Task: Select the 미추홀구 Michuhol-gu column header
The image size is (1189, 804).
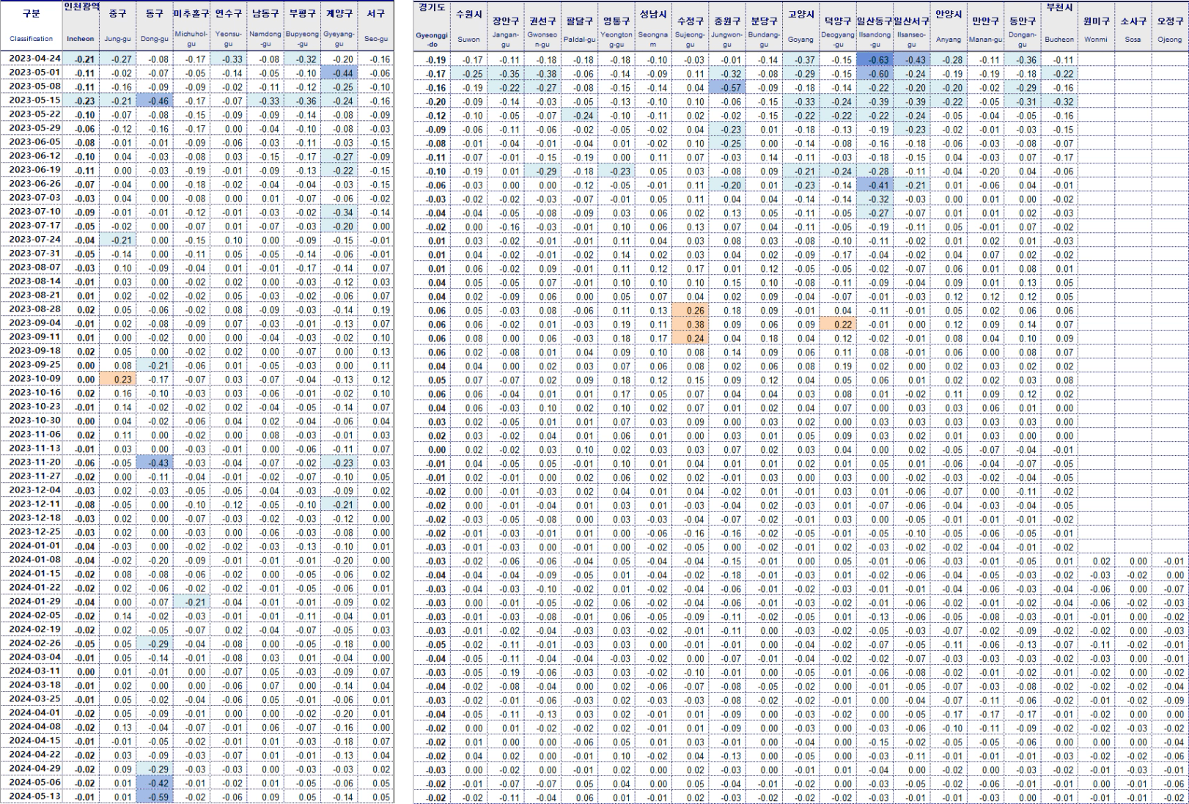Action: tap(191, 26)
